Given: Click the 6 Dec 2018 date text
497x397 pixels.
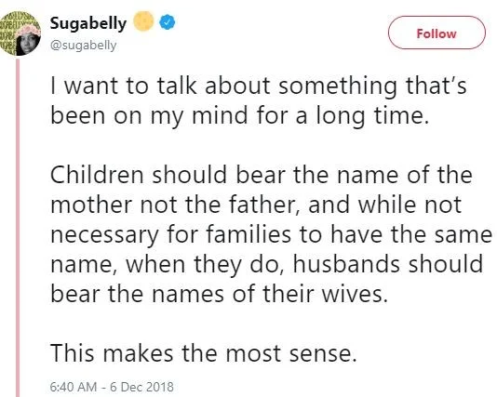Looking at the screenshot, I should (x=142, y=387).
